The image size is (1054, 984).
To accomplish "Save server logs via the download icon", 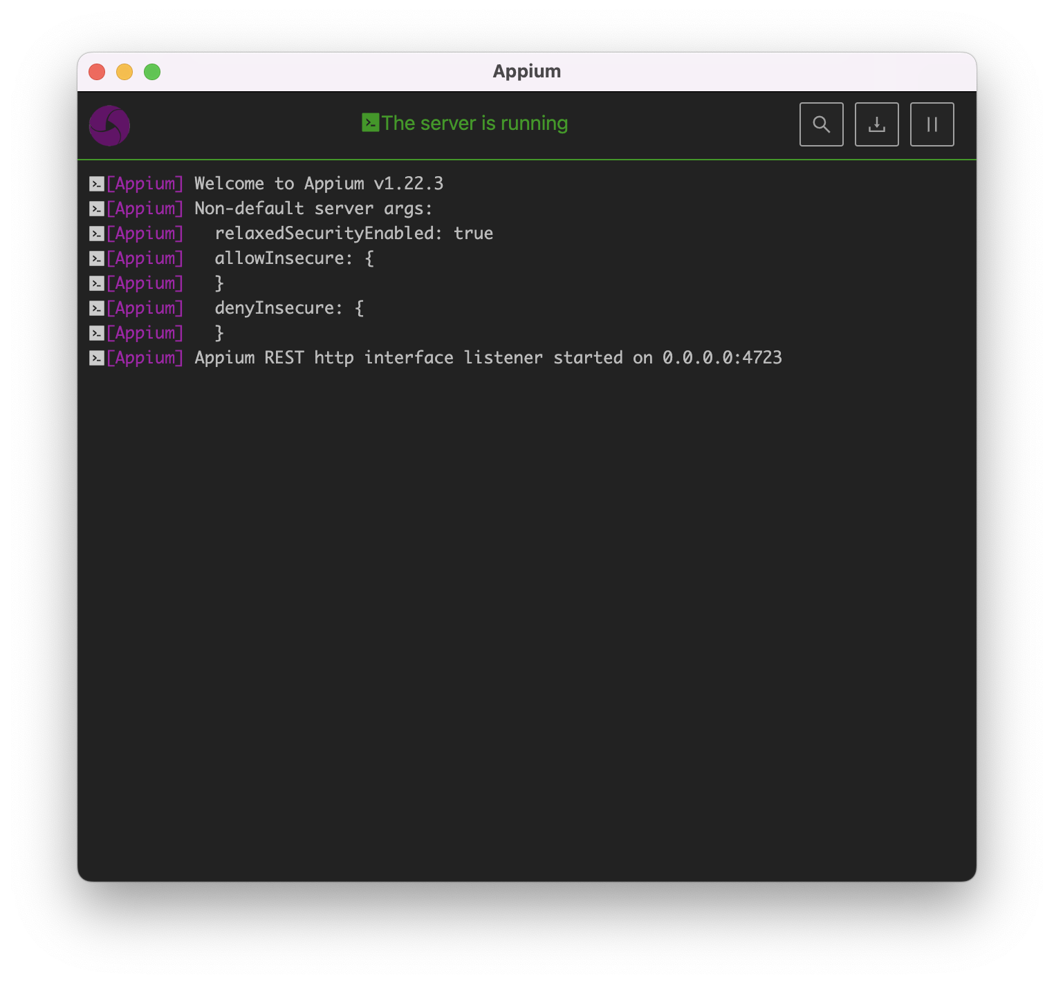I will [876, 124].
